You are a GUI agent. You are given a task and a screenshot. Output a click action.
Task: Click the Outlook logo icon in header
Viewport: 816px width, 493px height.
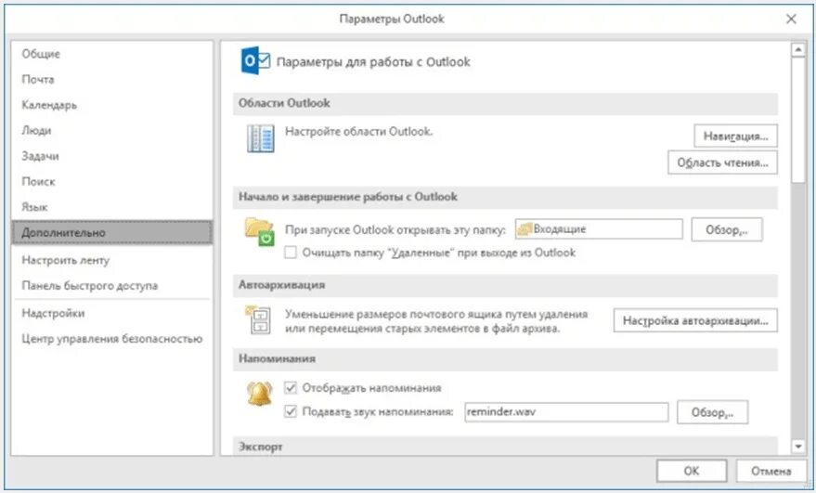pos(255,61)
